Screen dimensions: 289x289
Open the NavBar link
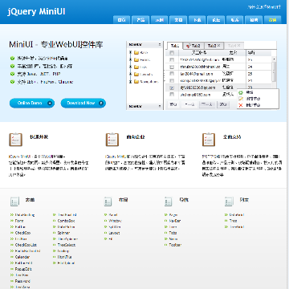pos(175,221)
